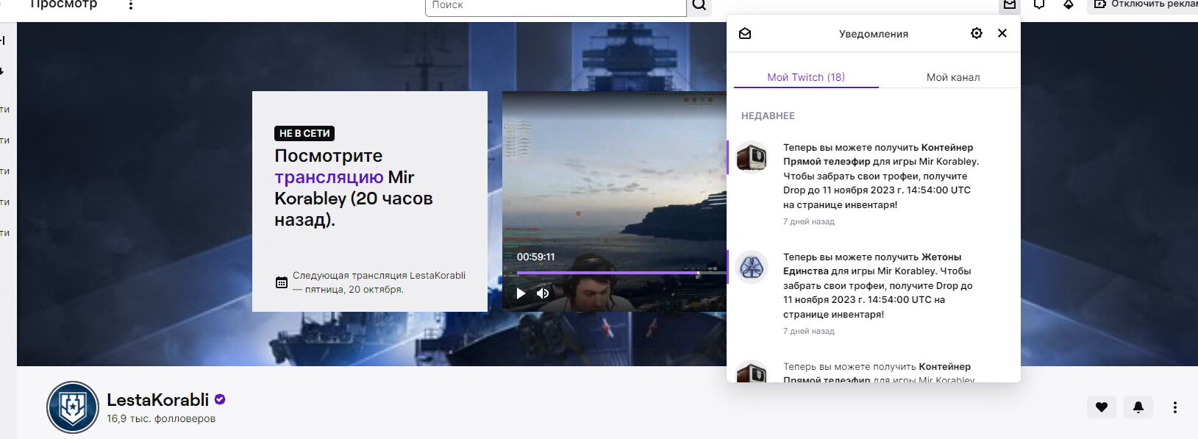Open 'Следующая трансляция LestaKorabli' schedule text
Viewport: 1198px width, 439px height.
pos(379,282)
